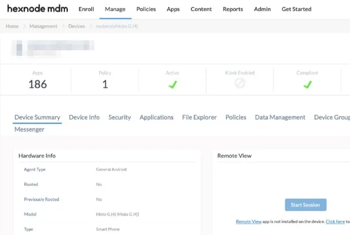350x235 pixels.
Task: Click the Policy count 1
Action: [105, 84]
